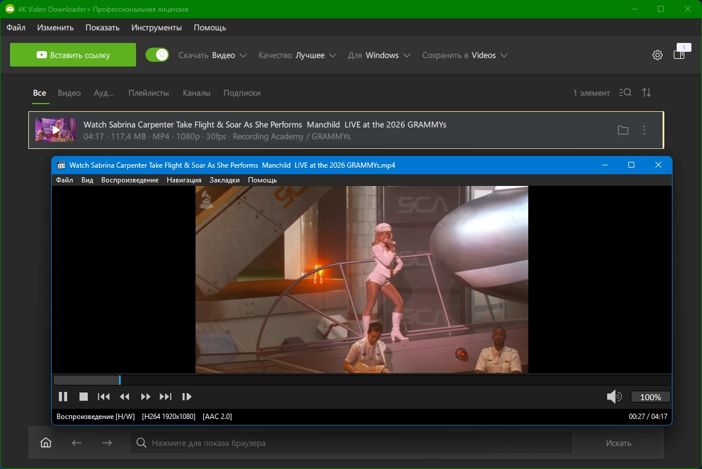Screen dimensions: 702x469
Task: Go to browser home page
Action: [46, 443]
